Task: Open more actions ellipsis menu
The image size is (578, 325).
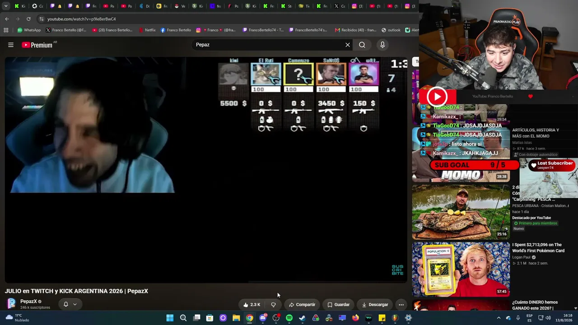Action: 401,305
